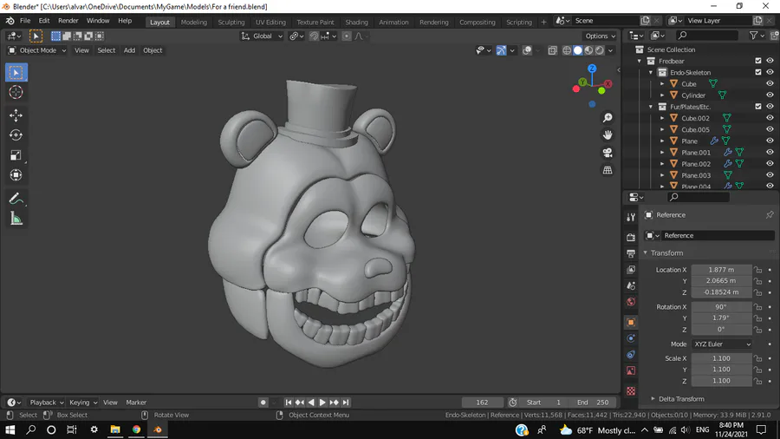Uncheck the Fur/Plates/Etc. collection checkbox
The height and width of the screenshot is (439, 780).
[x=758, y=107]
